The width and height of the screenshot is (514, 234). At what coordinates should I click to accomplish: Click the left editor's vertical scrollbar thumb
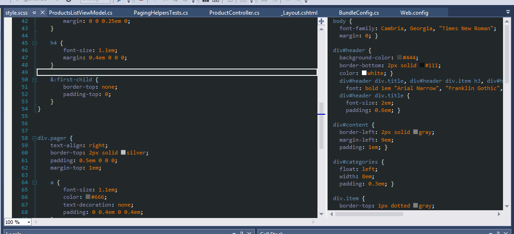click(321, 126)
